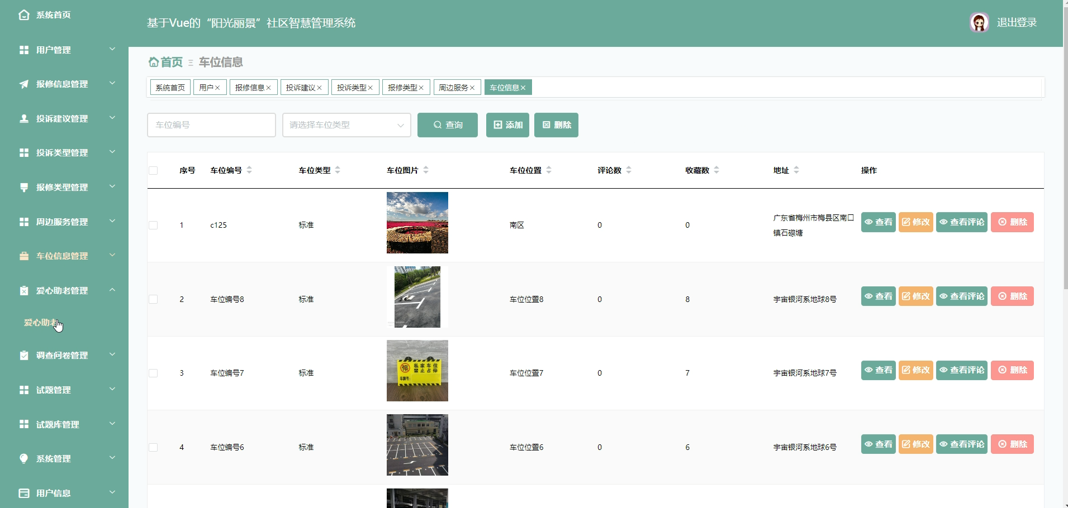The image size is (1068, 508).
Task: Click the icon beside 报修类型管理
Action: [x=24, y=188]
